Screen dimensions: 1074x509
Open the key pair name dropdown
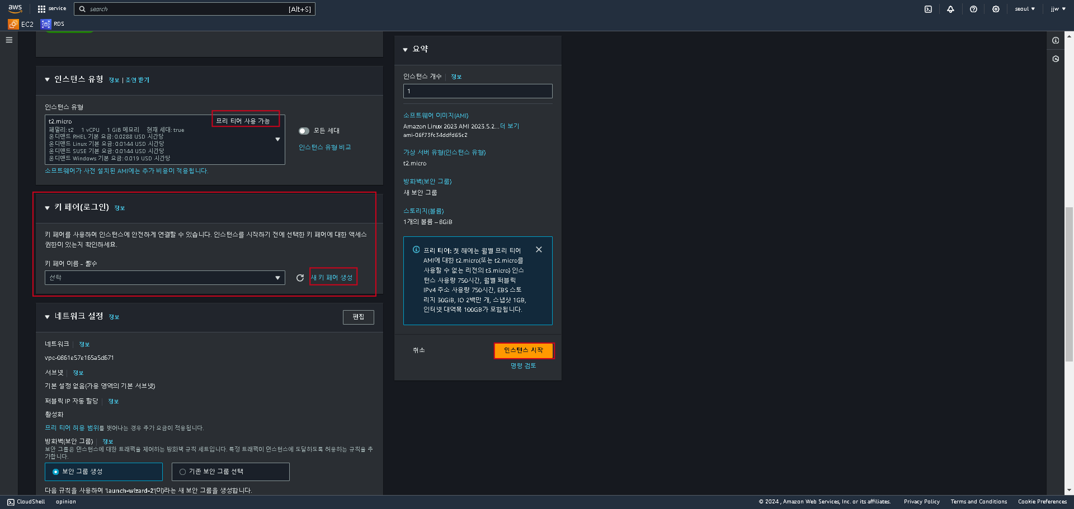click(x=165, y=278)
